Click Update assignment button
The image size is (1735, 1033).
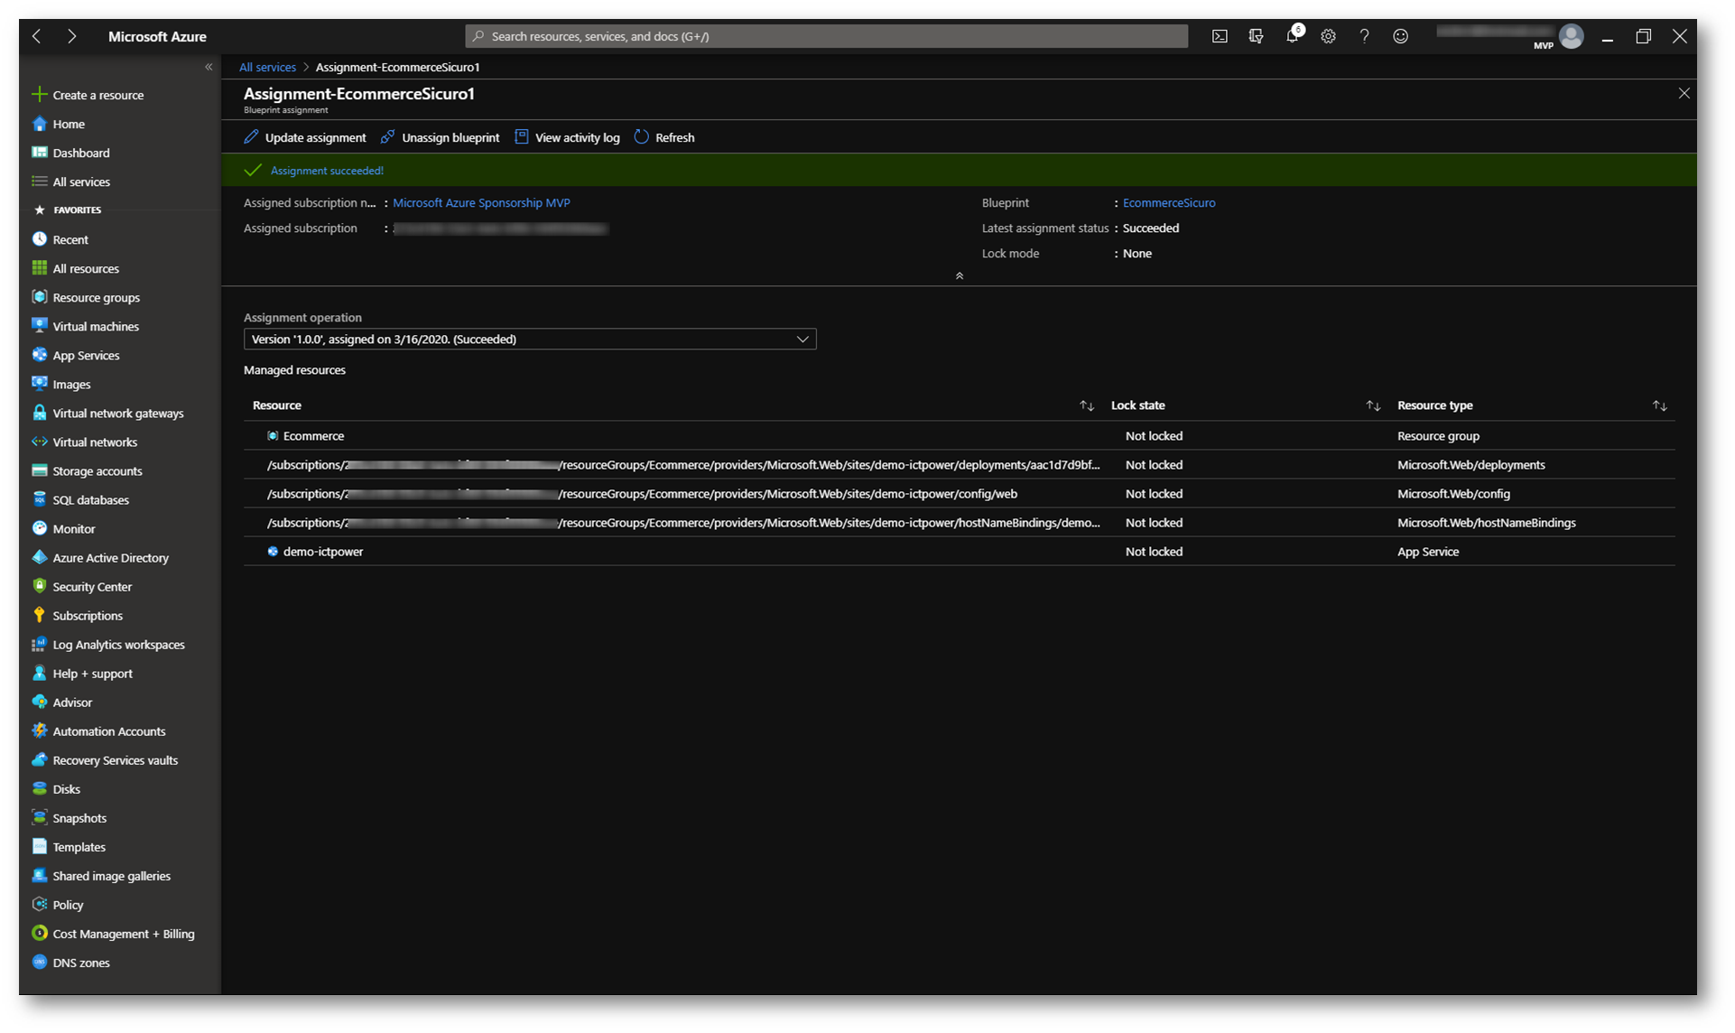(305, 137)
